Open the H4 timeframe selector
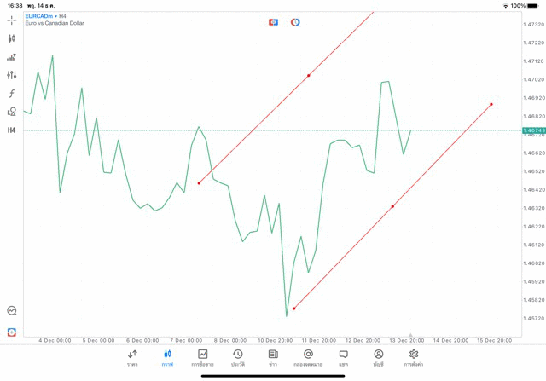This screenshot has width=546, height=381. pyautogui.click(x=12, y=130)
